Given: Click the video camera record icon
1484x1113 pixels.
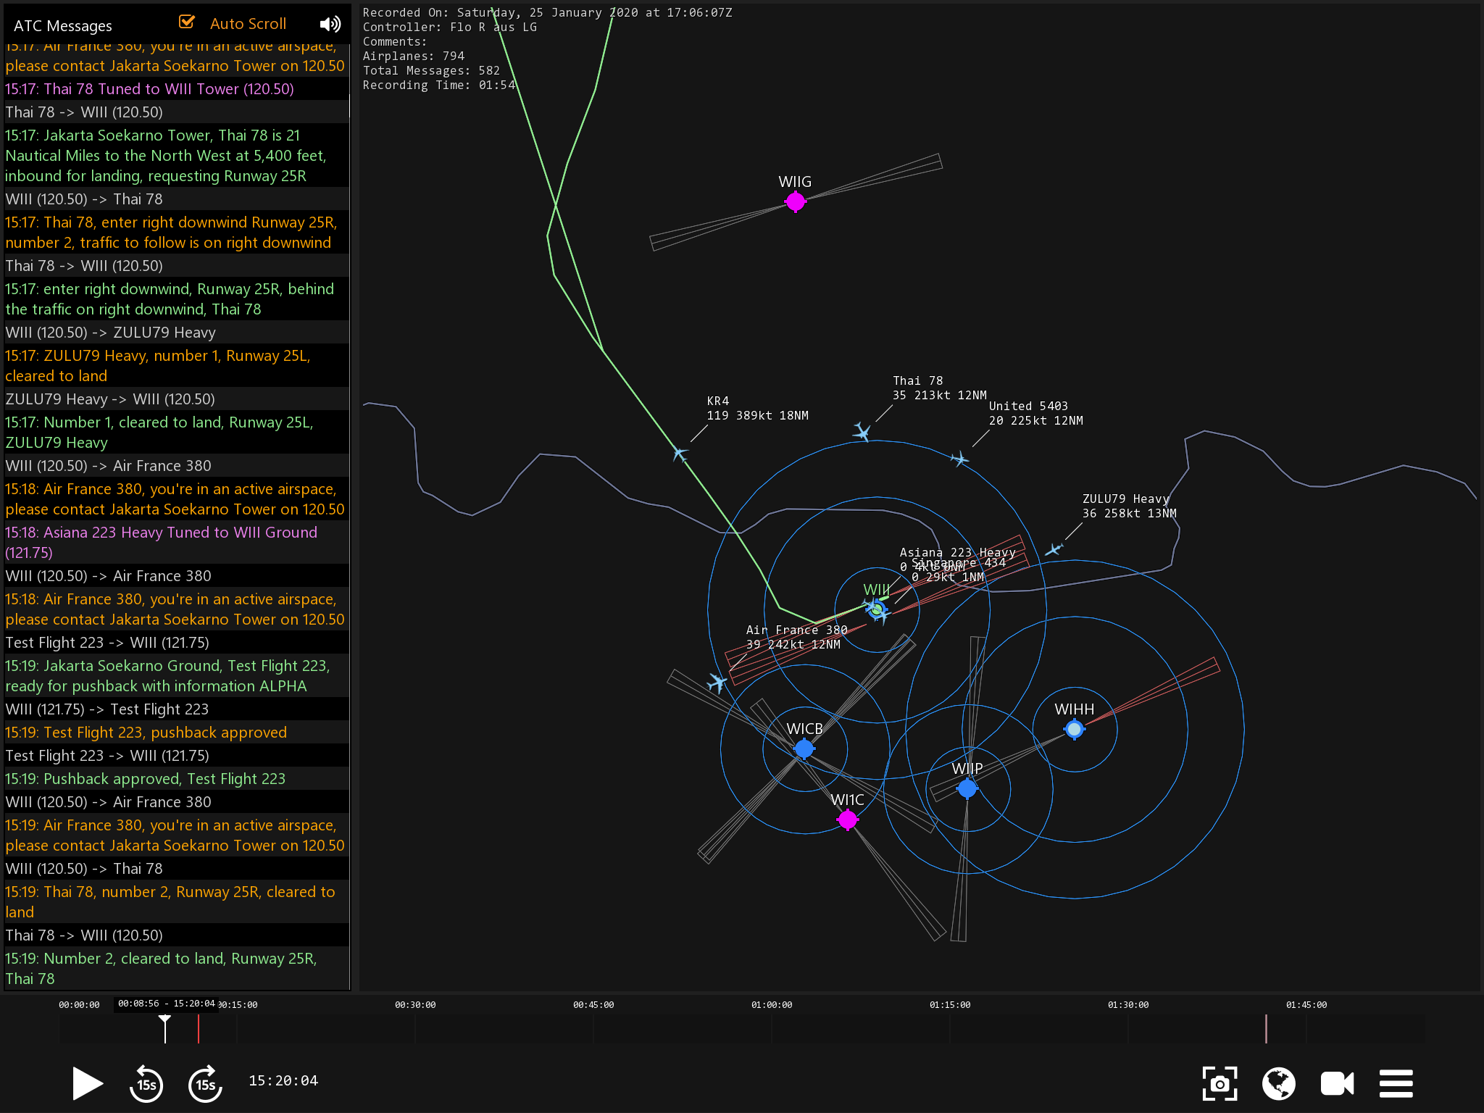Looking at the screenshot, I should [1337, 1083].
